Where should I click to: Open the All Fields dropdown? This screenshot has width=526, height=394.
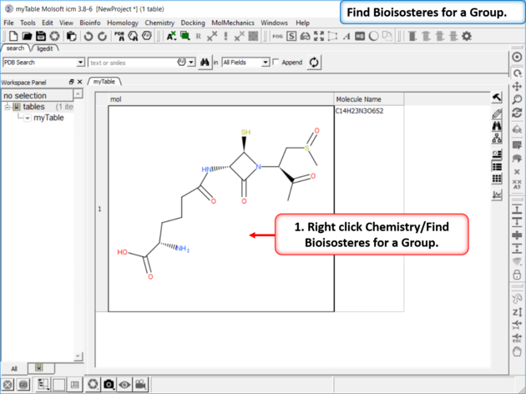[266, 63]
